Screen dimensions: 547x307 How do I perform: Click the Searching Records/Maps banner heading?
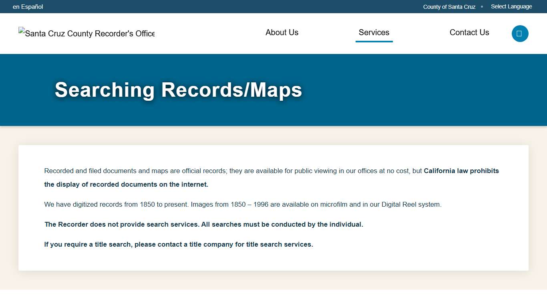coord(179,90)
